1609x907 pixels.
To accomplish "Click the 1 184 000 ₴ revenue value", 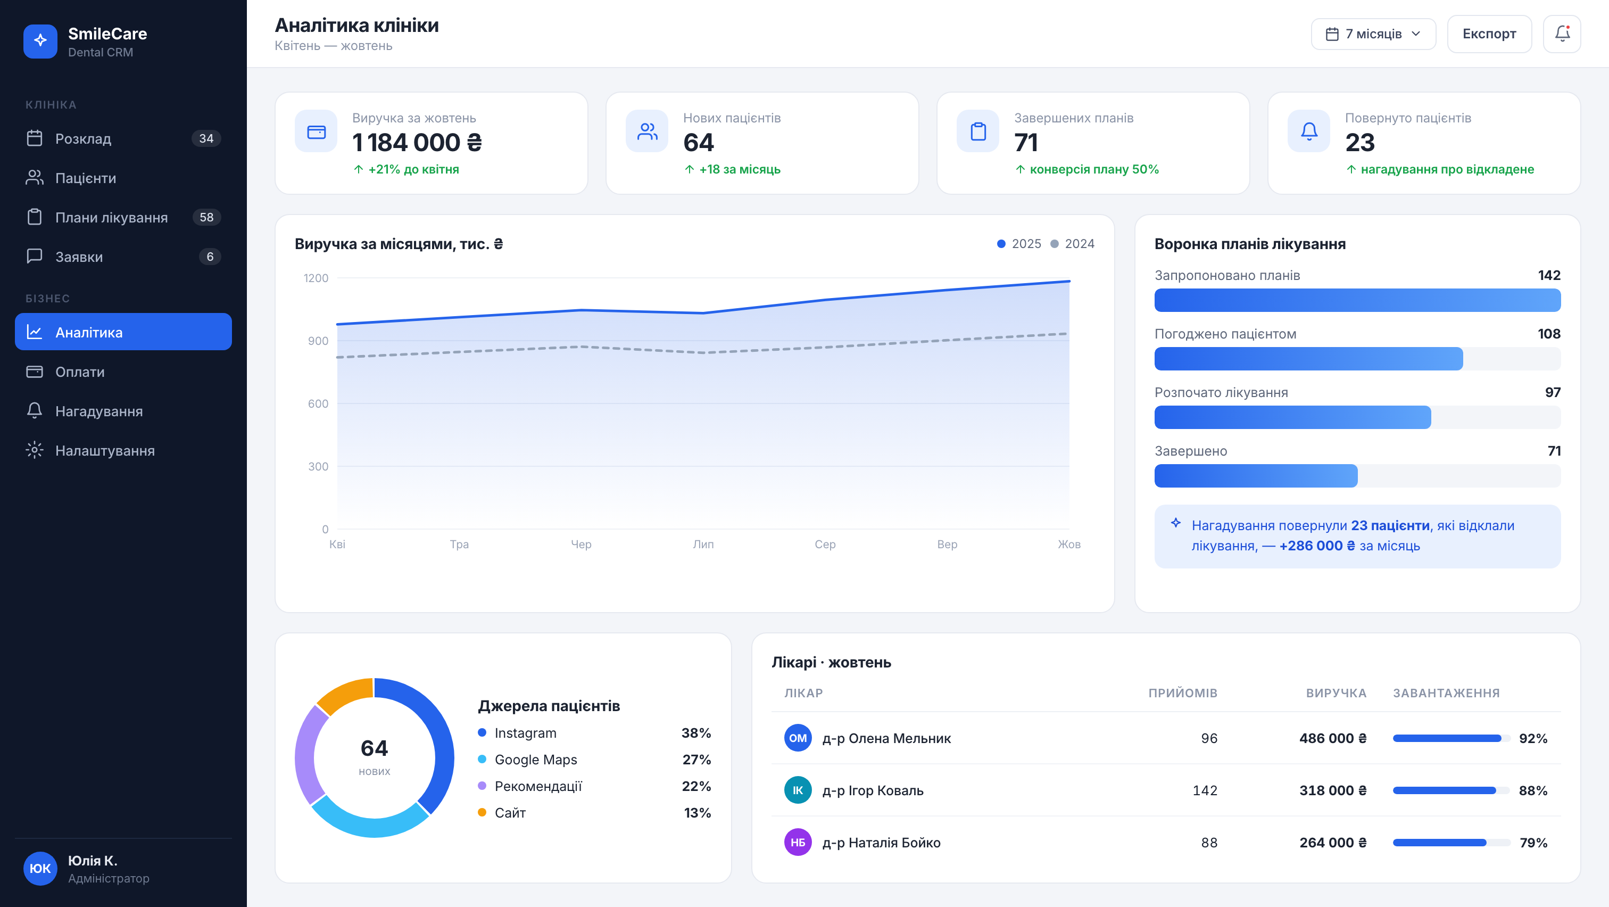I will 417,143.
